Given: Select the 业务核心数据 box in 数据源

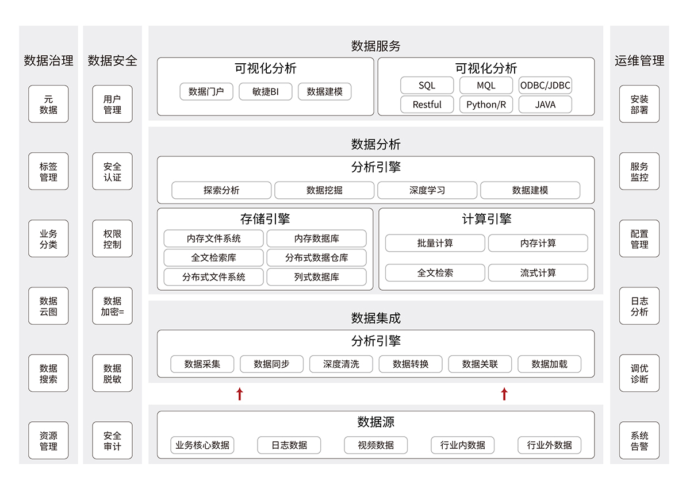Looking at the screenshot, I should (x=202, y=445).
